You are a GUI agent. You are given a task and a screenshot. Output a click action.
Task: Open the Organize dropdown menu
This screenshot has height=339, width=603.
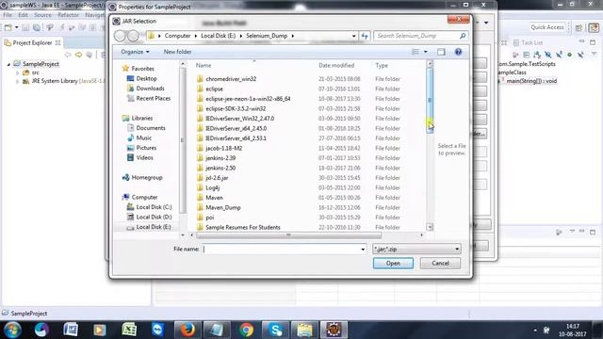coord(135,52)
